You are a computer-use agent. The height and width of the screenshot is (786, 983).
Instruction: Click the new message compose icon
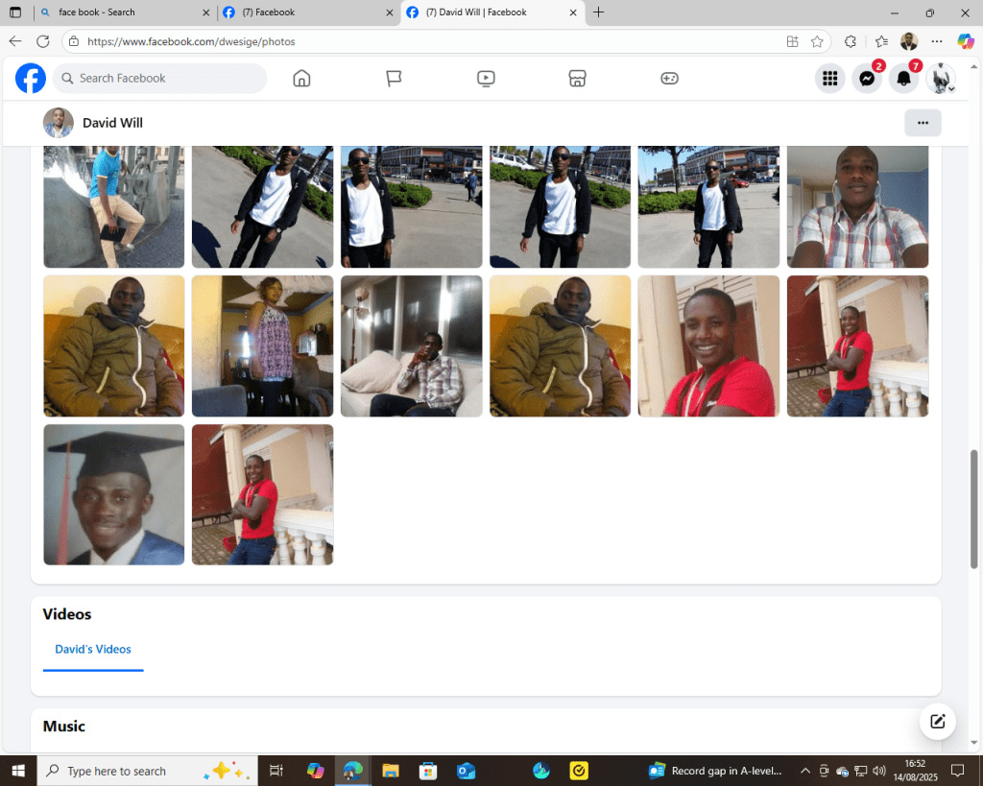(x=937, y=722)
